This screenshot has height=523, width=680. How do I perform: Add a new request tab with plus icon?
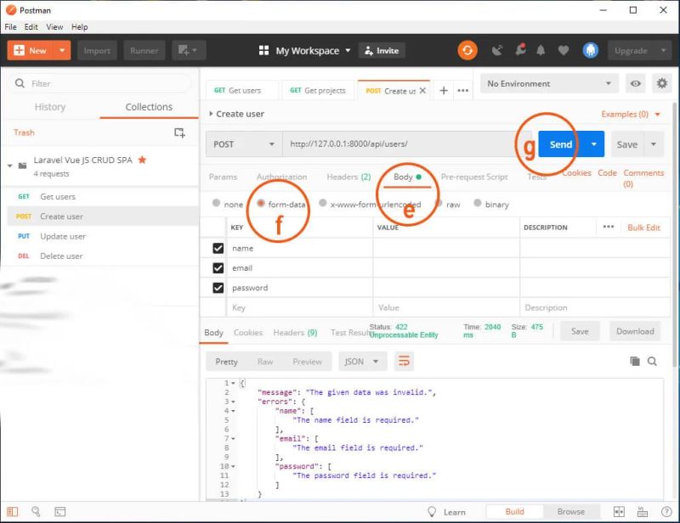coord(444,91)
